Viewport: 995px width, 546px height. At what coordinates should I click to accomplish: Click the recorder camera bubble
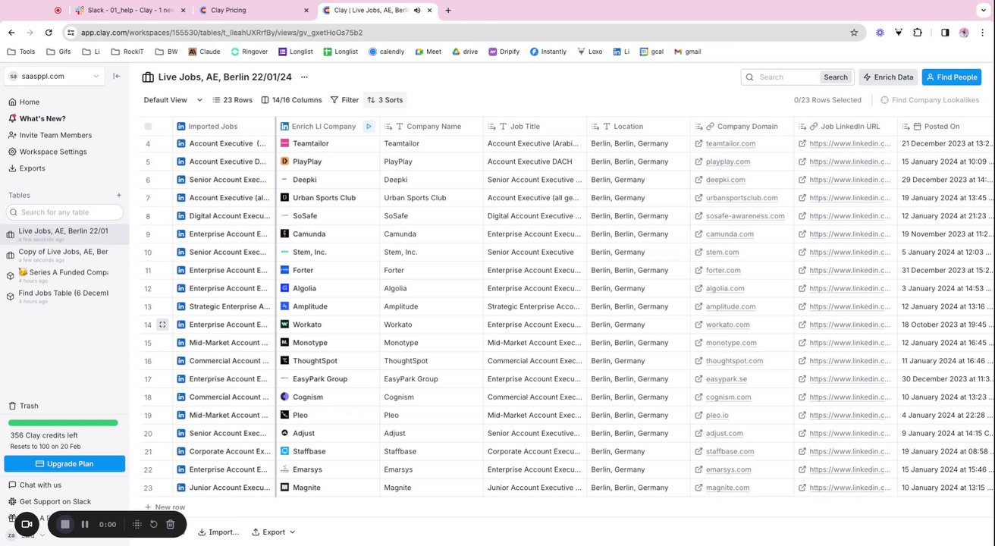coord(27,524)
